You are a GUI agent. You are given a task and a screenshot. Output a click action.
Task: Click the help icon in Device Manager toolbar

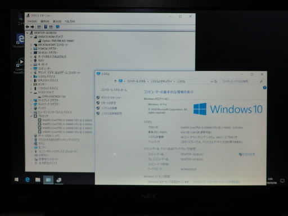pyautogui.click(x=46, y=27)
